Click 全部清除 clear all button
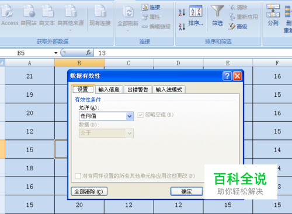Image resolution: width=292 pixels, height=214 pixels. (x=89, y=192)
